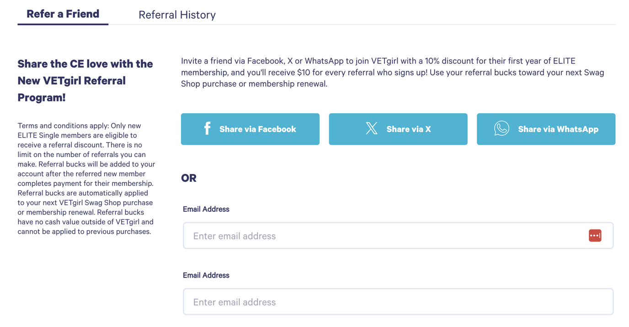This screenshot has height=327, width=629.
Task: Click the OR divider text
Action: [189, 178]
